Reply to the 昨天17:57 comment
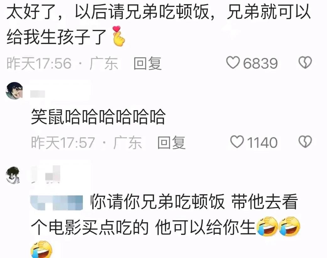This screenshot has width=327, height=258. point(171,142)
